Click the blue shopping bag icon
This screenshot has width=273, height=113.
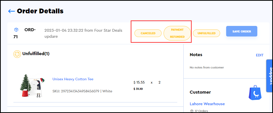click(255, 92)
